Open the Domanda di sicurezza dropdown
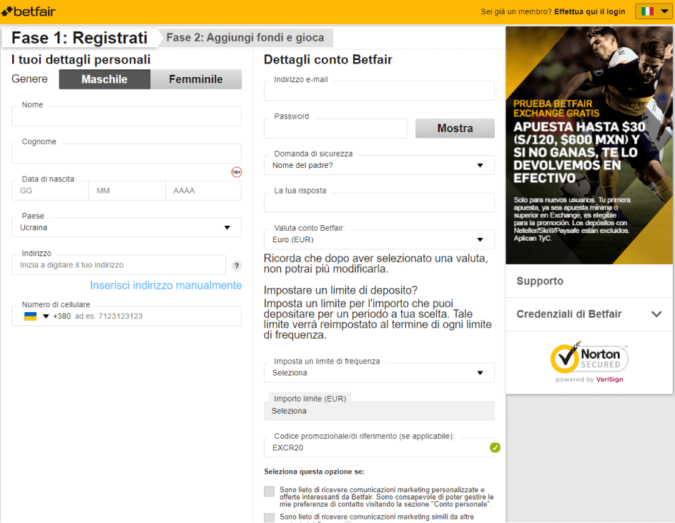Image resolution: width=675 pixels, height=523 pixels. (379, 165)
